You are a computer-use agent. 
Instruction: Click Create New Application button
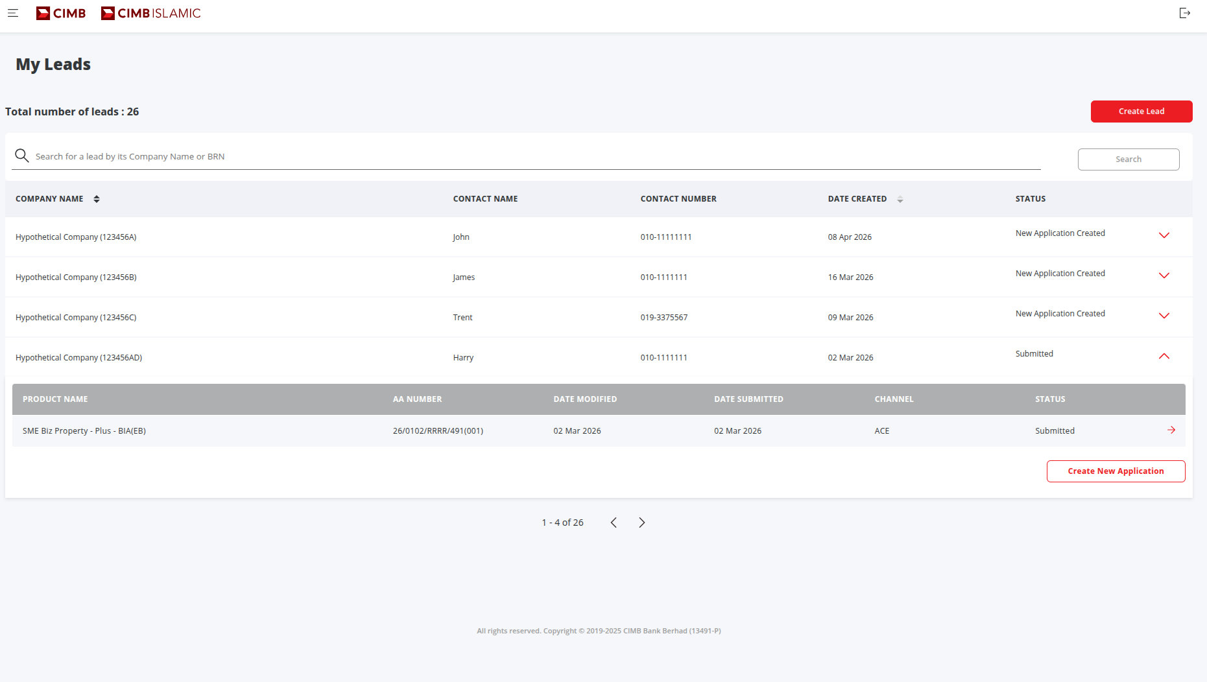[x=1116, y=471]
